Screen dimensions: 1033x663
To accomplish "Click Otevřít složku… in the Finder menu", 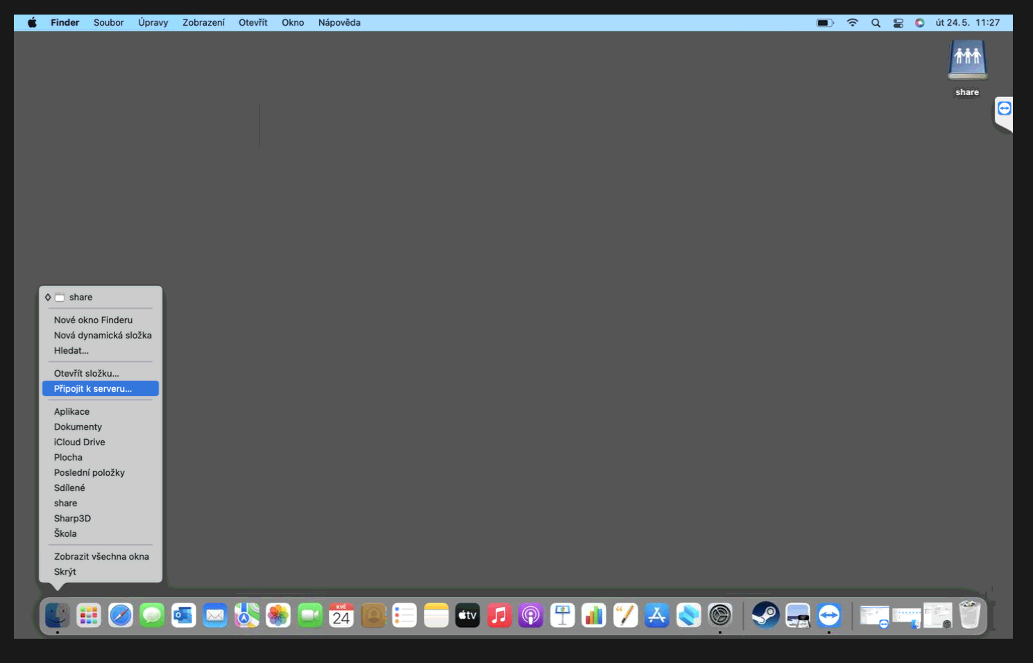I will (x=87, y=373).
